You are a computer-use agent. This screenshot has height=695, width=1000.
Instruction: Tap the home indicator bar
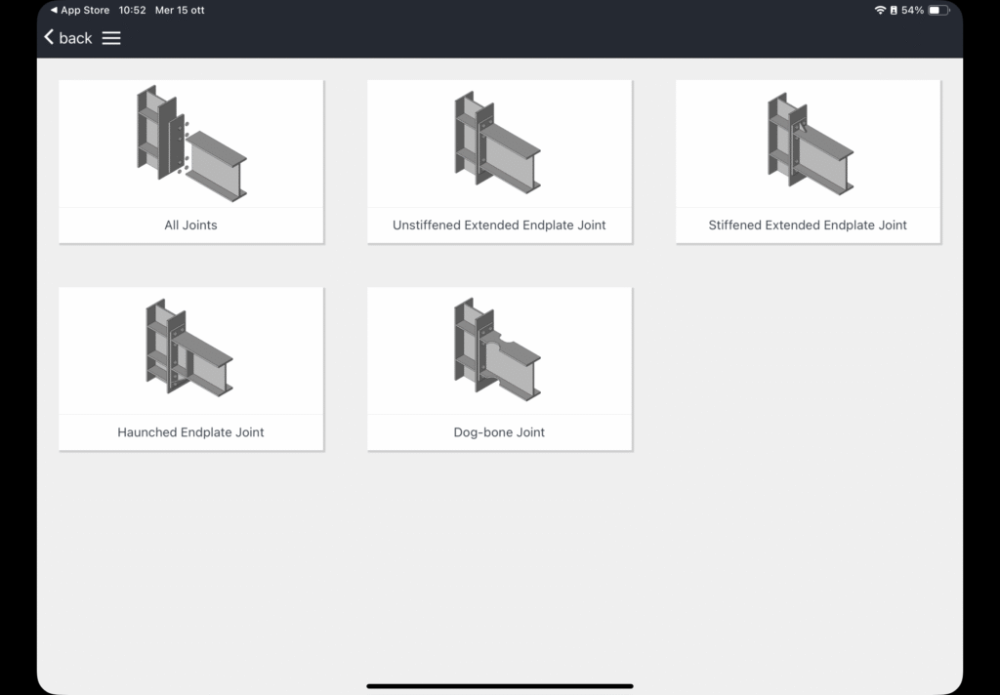(x=500, y=686)
